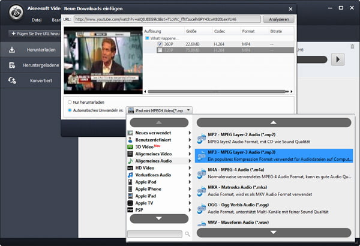Expand the HD Video submenu arrow
The width and height of the screenshot is (360, 246).
click(190, 168)
